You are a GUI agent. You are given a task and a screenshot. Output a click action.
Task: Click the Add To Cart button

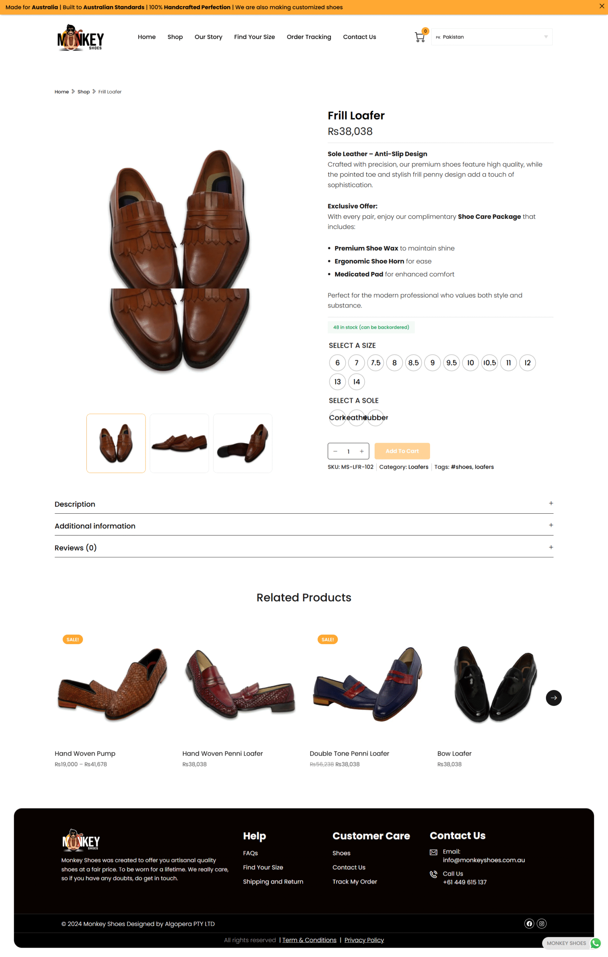coord(402,451)
